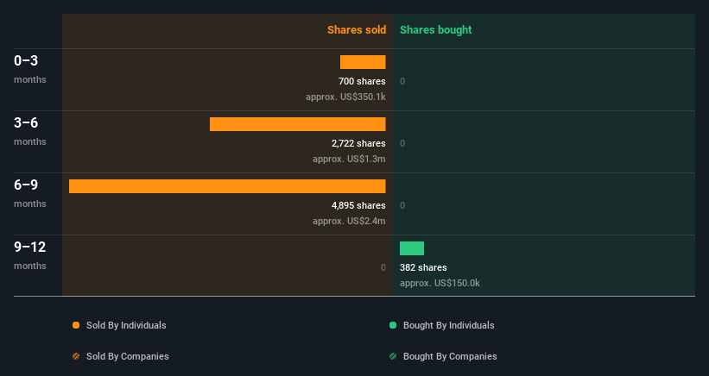This screenshot has height=376, width=709.
Task: Click the zero bought value in 0–3 months row
Action: click(x=402, y=81)
